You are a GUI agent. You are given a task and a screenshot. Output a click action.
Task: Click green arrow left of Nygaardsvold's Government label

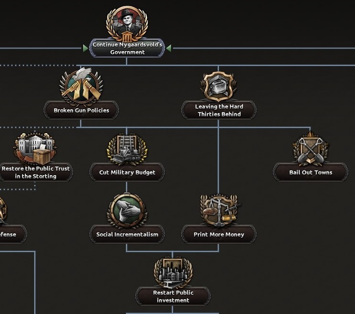point(85,48)
